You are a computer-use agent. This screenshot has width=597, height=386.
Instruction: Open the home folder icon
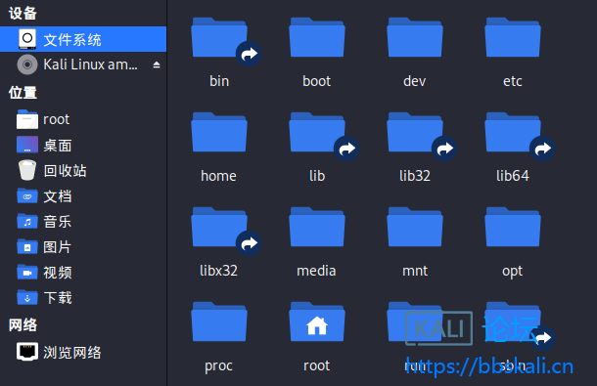tap(219, 132)
